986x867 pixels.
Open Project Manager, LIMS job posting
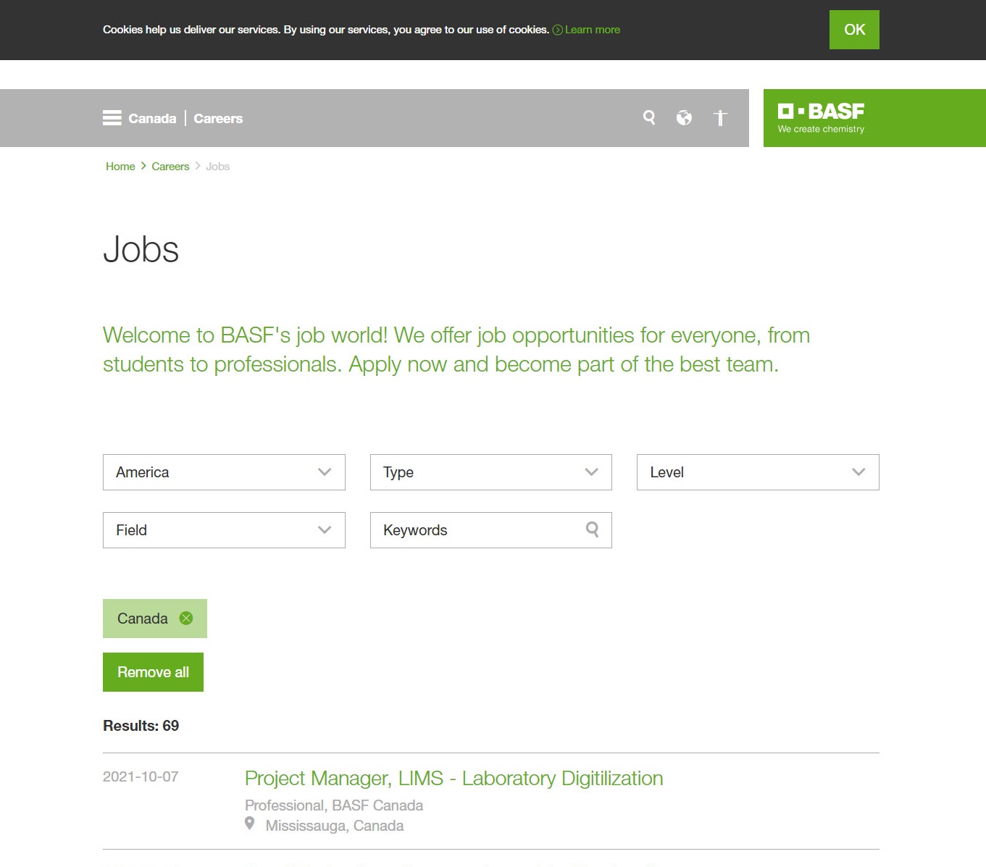point(454,778)
